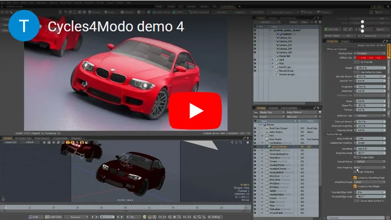Screen dimensions: 391x220
Task: Open the Area Weighting dropdown
Action: pyautogui.click(x=370, y=168)
